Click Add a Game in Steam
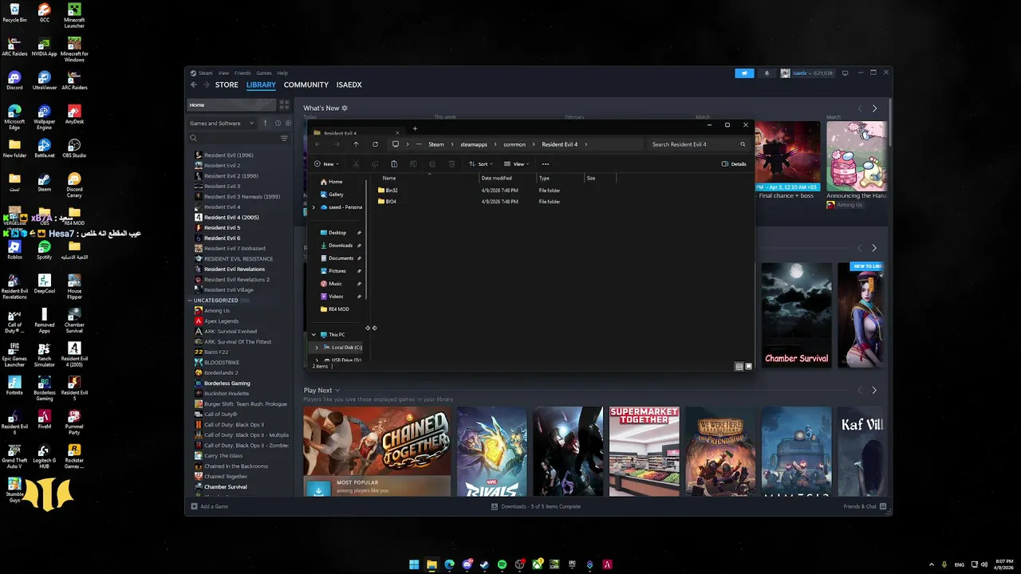The width and height of the screenshot is (1021, 574). coord(209,506)
